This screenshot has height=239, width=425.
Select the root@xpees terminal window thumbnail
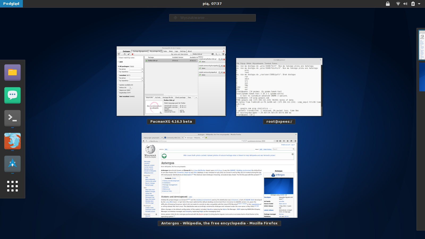click(x=279, y=87)
